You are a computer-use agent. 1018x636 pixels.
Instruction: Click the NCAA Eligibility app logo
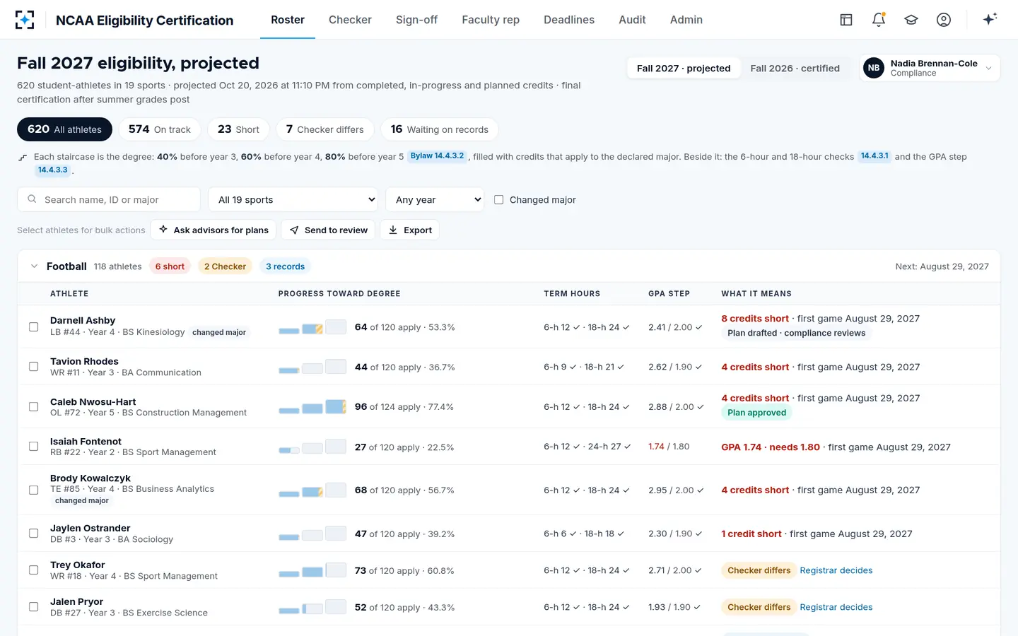point(25,20)
